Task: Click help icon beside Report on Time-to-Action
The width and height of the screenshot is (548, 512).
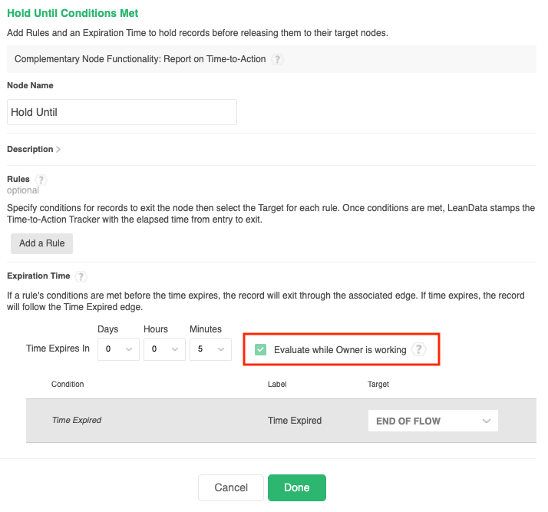Action: 277,59
